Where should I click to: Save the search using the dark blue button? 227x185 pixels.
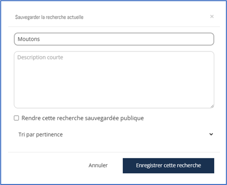(168, 166)
